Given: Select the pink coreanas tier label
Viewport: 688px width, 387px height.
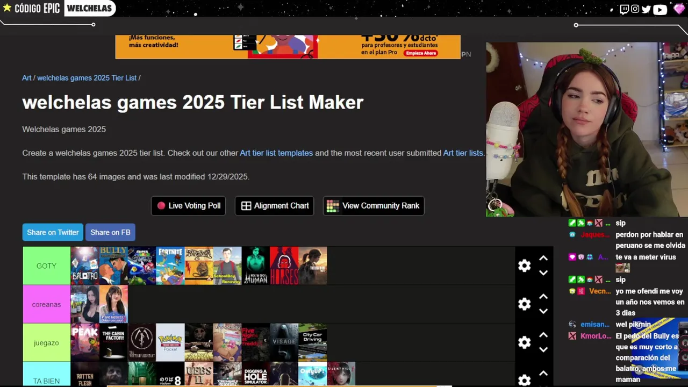Looking at the screenshot, I should point(46,304).
